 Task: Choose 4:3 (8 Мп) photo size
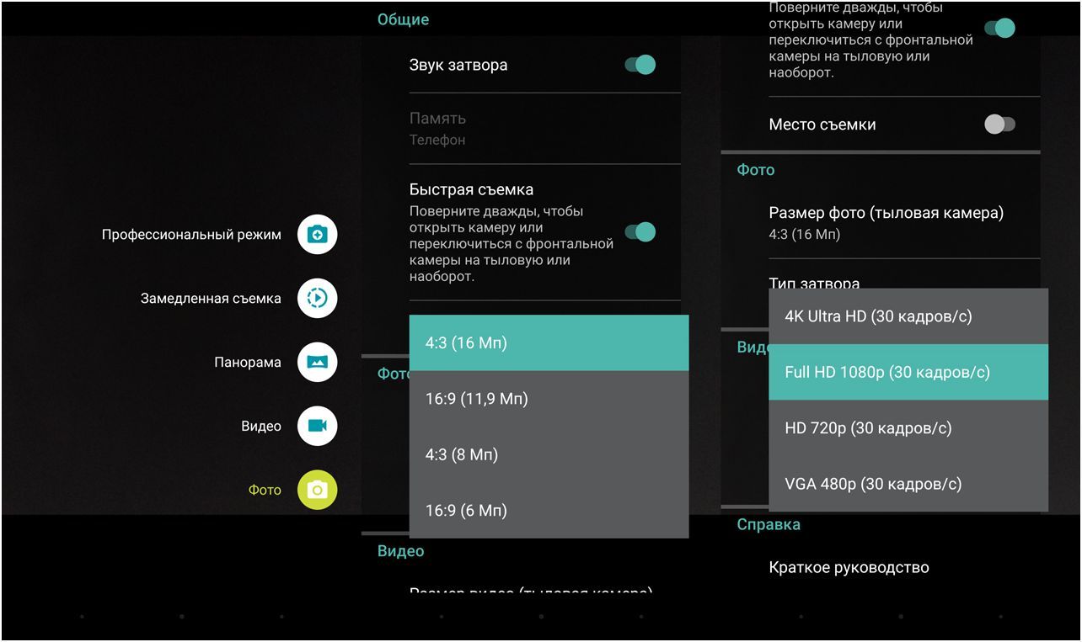(x=549, y=454)
